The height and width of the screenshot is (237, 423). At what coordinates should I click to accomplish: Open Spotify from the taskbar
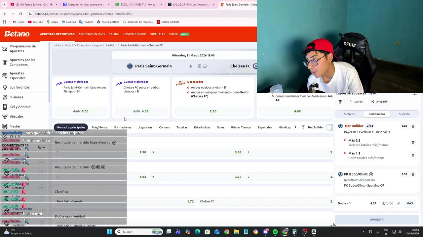click(275, 232)
